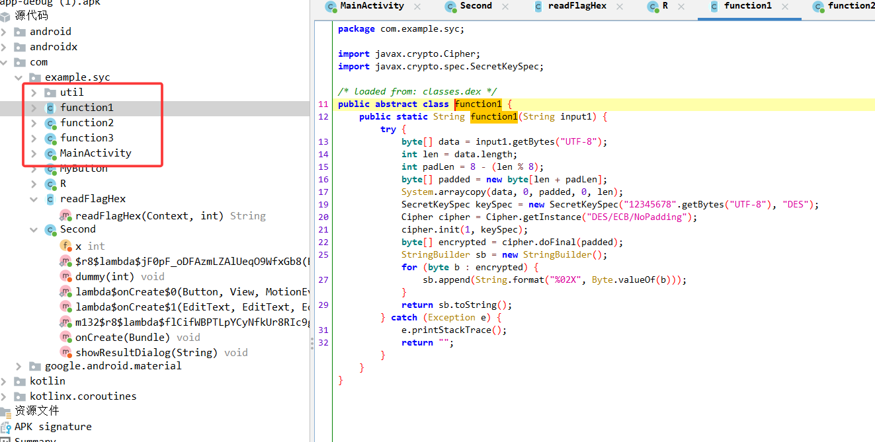Open dummy(int) void method
Viewport: 875px width, 442px height.
120,276
